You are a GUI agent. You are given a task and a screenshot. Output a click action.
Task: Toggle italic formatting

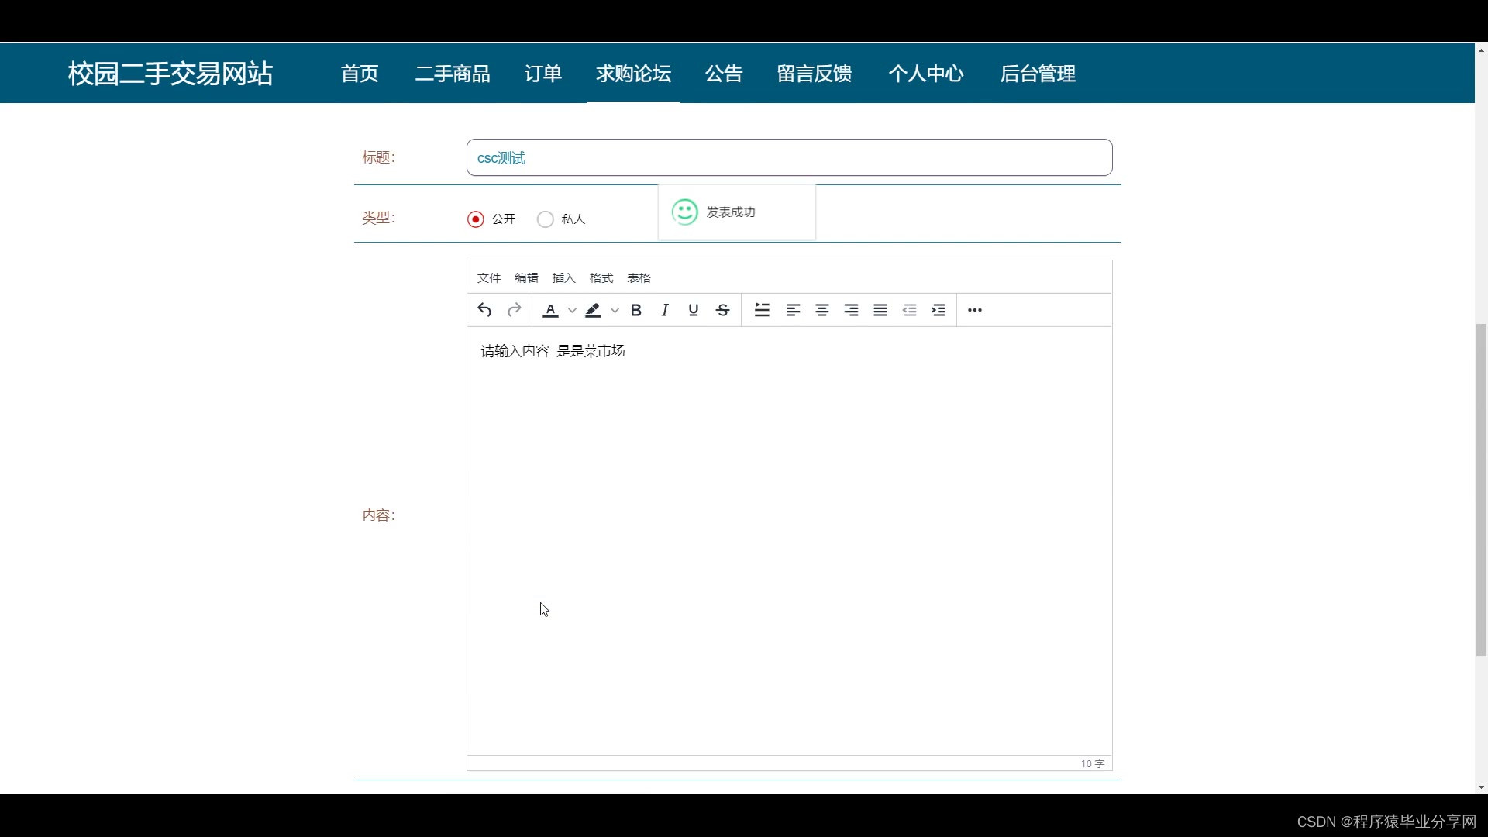(664, 310)
